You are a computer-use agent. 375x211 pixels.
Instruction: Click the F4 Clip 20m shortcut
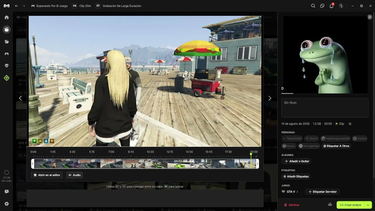click(82, 6)
